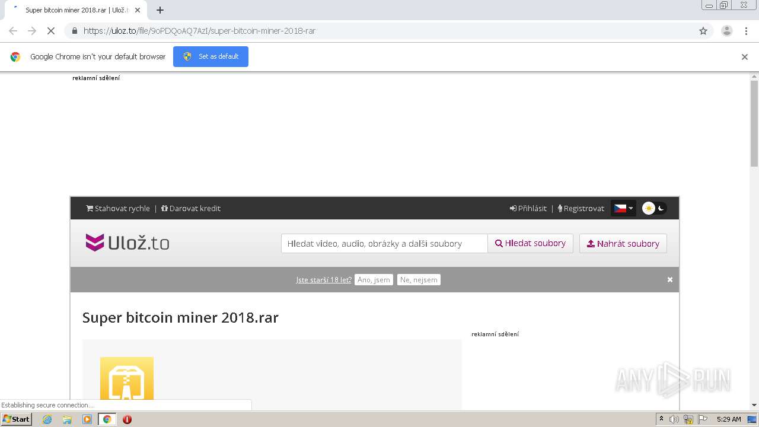Click the address bar URL

pyautogui.click(x=199, y=31)
